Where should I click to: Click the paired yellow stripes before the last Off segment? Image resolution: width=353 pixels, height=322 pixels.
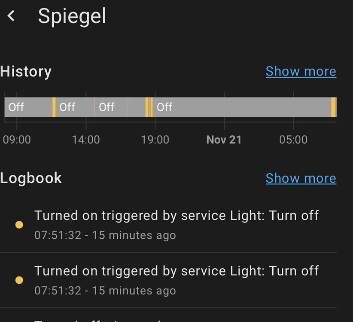click(x=148, y=107)
